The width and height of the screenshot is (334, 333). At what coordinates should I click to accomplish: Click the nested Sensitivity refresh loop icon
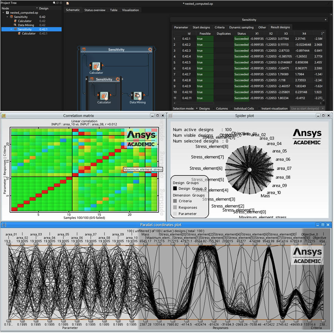point(118,80)
